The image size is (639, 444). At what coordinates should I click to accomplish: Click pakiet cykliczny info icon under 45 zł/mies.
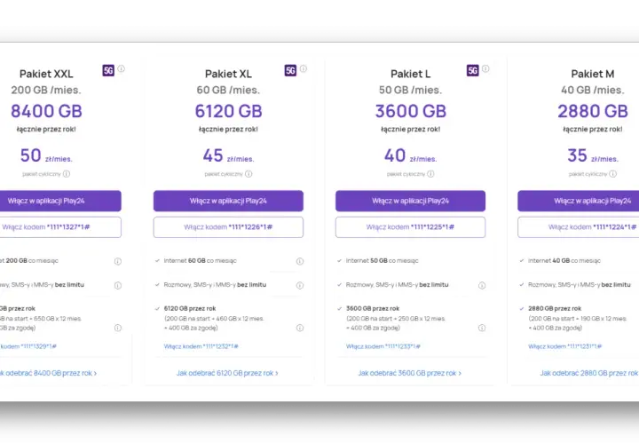[248, 174]
